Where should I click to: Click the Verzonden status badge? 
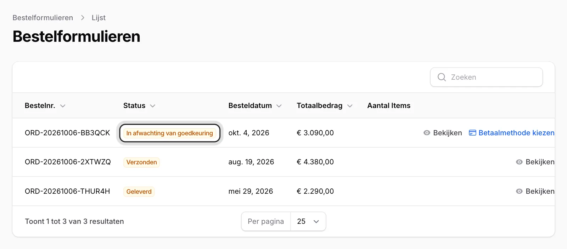tap(142, 162)
